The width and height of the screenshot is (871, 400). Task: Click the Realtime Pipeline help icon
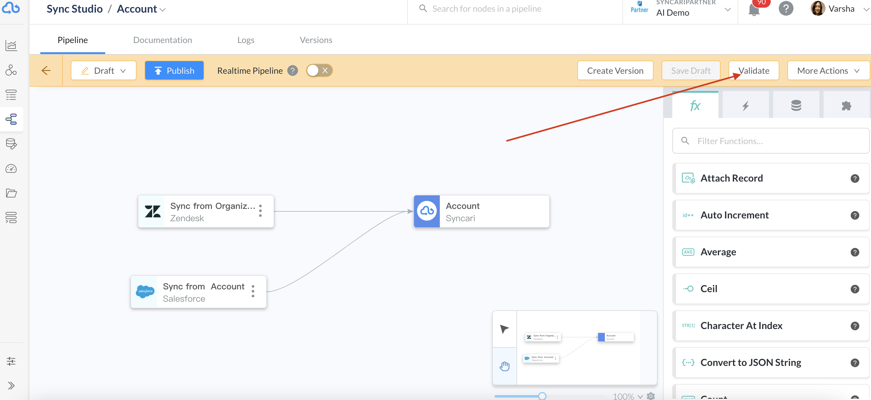292,71
